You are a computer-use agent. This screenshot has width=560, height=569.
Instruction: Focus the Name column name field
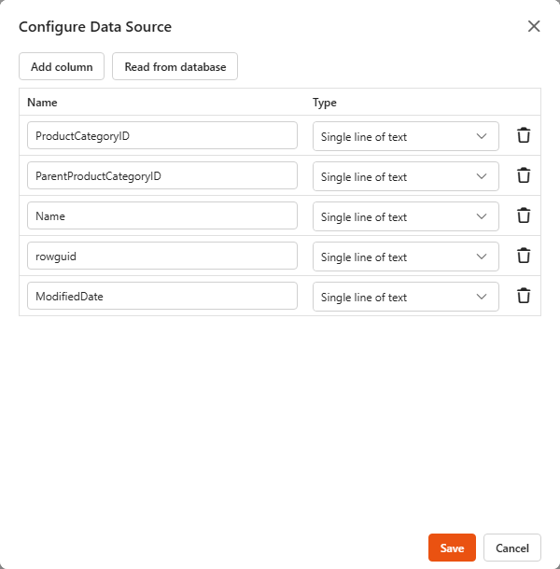[x=162, y=215]
